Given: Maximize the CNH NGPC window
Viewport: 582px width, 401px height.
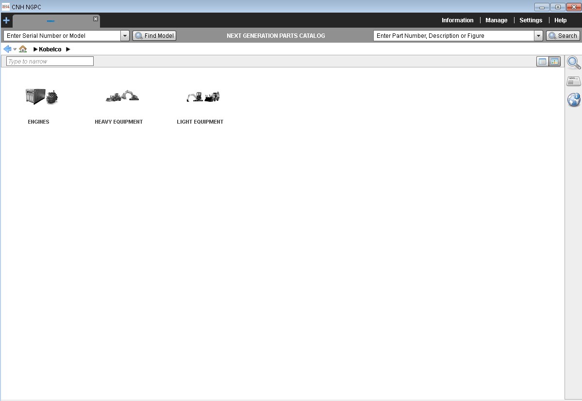Looking at the screenshot, I should (x=558, y=7).
